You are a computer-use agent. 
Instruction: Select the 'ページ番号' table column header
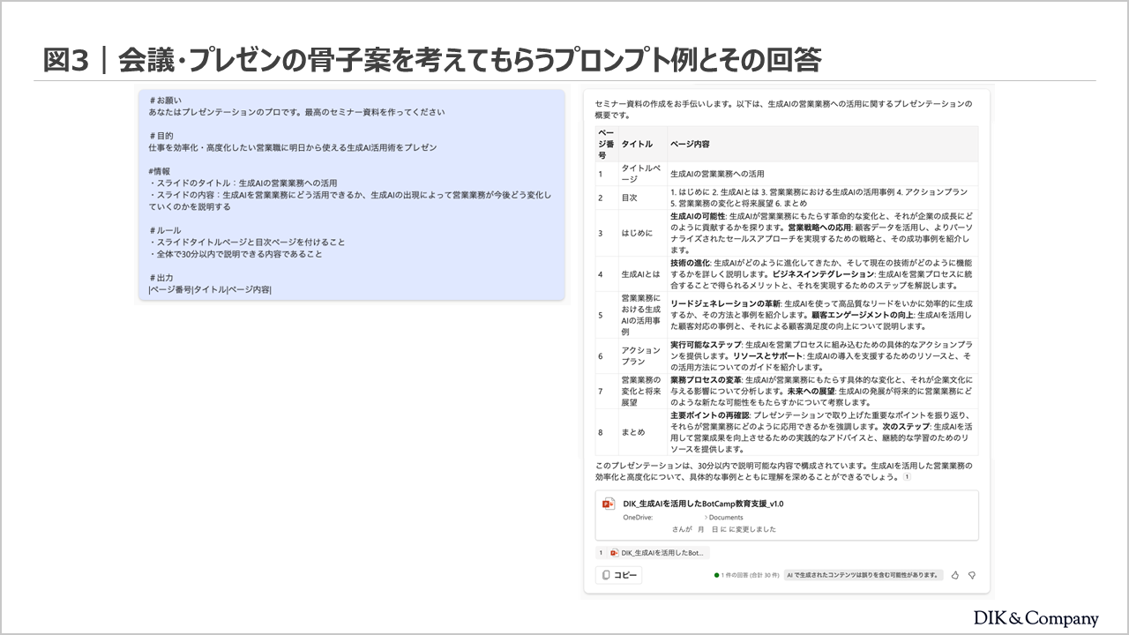[x=605, y=144]
